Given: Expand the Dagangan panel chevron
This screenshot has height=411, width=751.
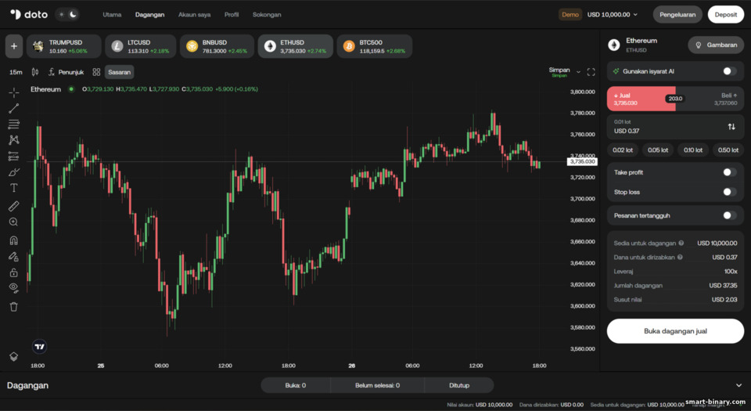Looking at the screenshot, I should [738, 385].
